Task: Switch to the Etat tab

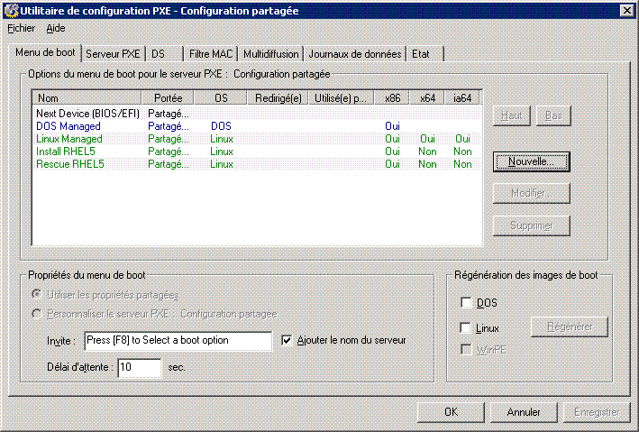Action: tap(421, 54)
